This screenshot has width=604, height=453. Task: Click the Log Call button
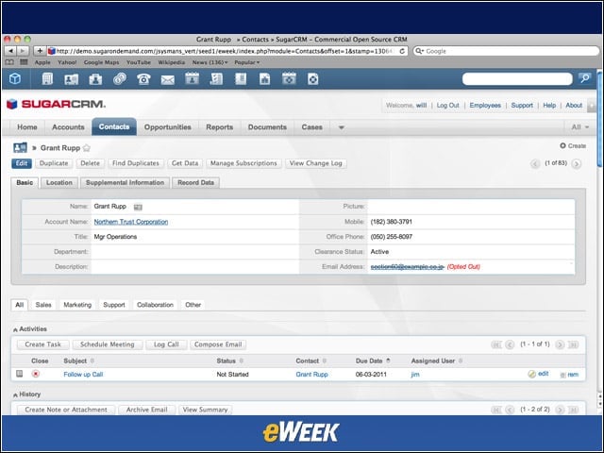[x=166, y=344]
